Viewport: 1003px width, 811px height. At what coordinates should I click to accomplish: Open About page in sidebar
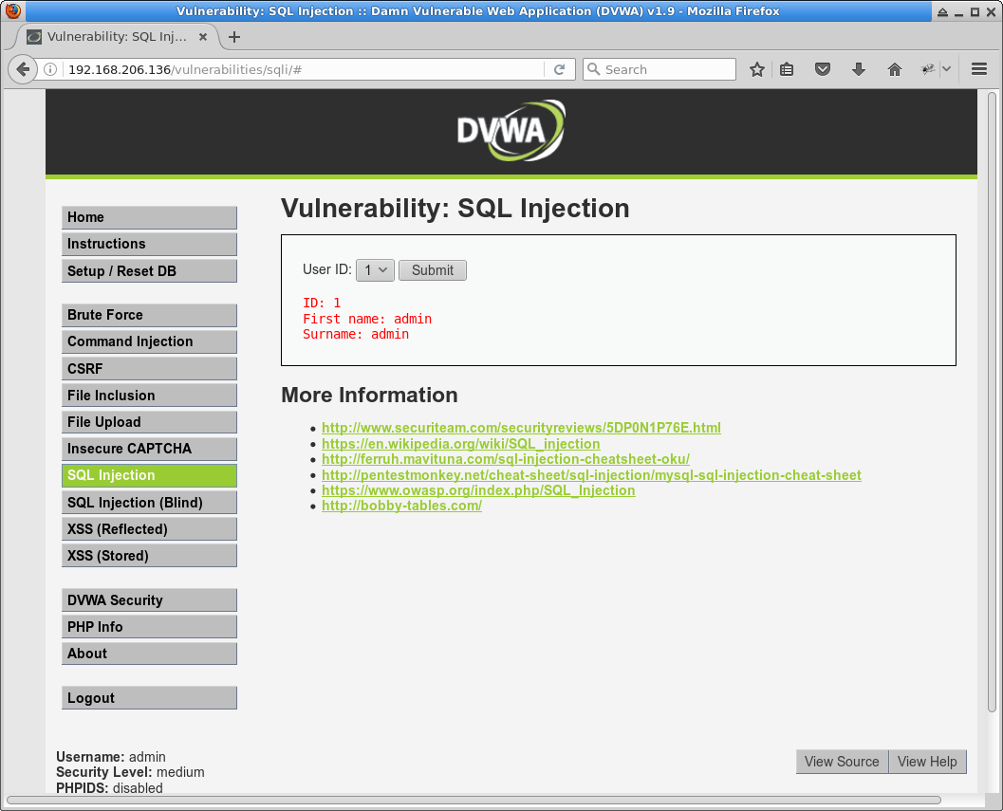(149, 654)
